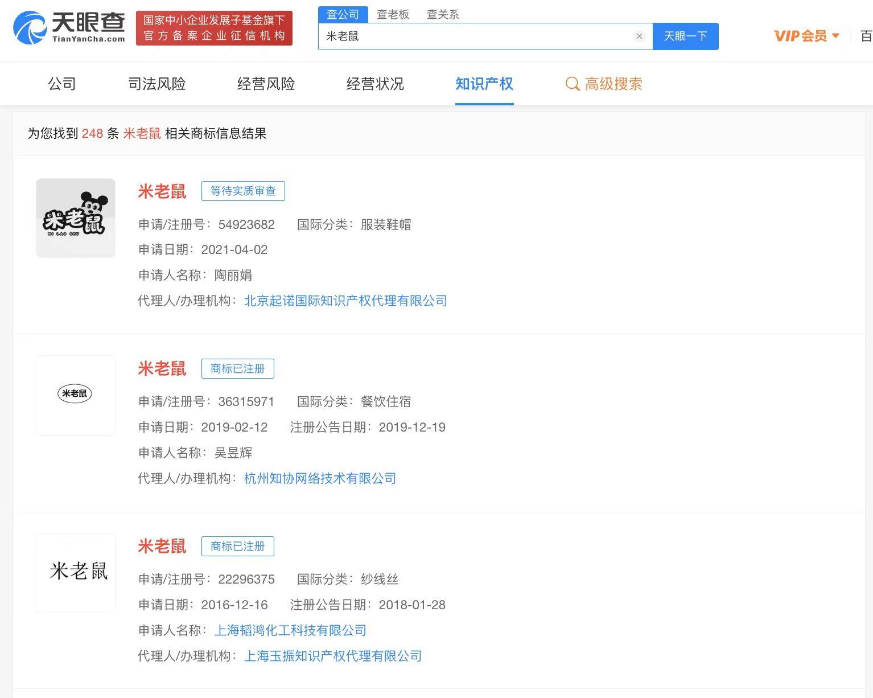This screenshot has height=698, width=873.
Task: Click the registration number 54923682
Action: [246, 224]
